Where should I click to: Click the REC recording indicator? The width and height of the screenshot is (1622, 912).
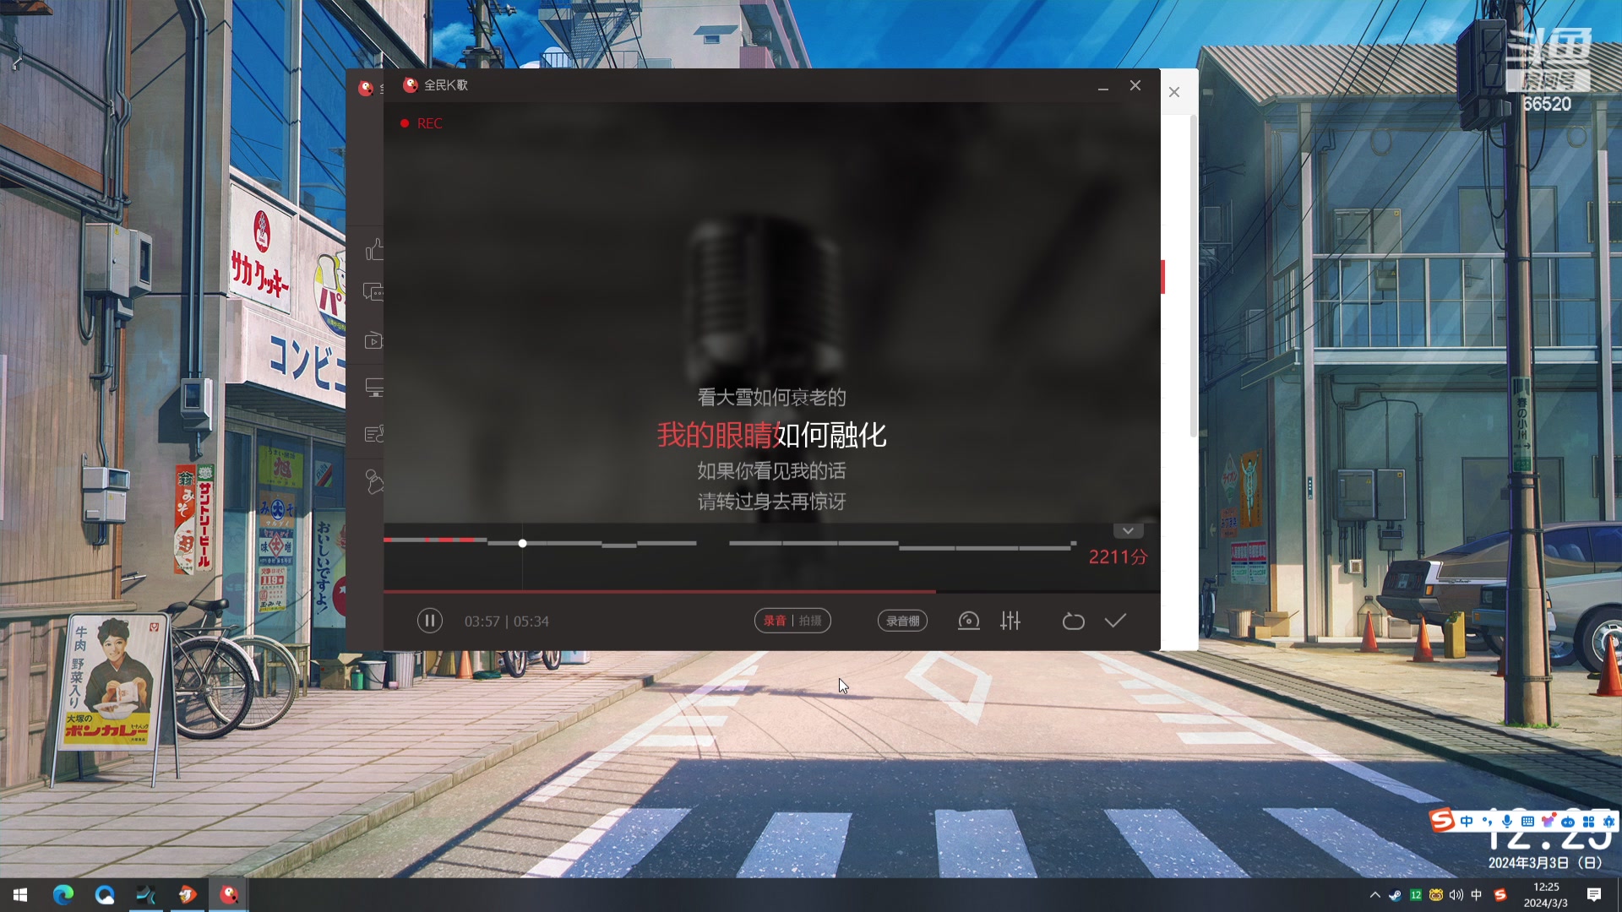click(x=422, y=123)
